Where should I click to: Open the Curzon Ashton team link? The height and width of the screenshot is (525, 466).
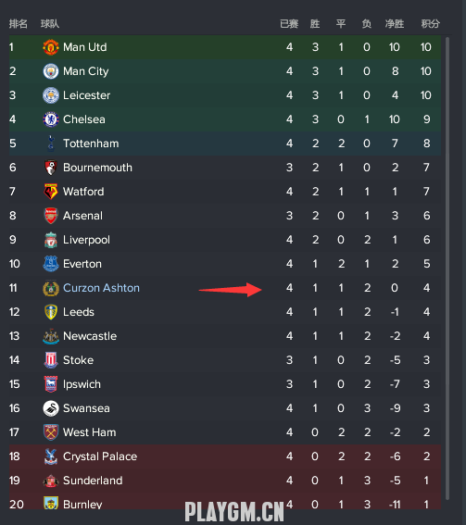point(101,288)
